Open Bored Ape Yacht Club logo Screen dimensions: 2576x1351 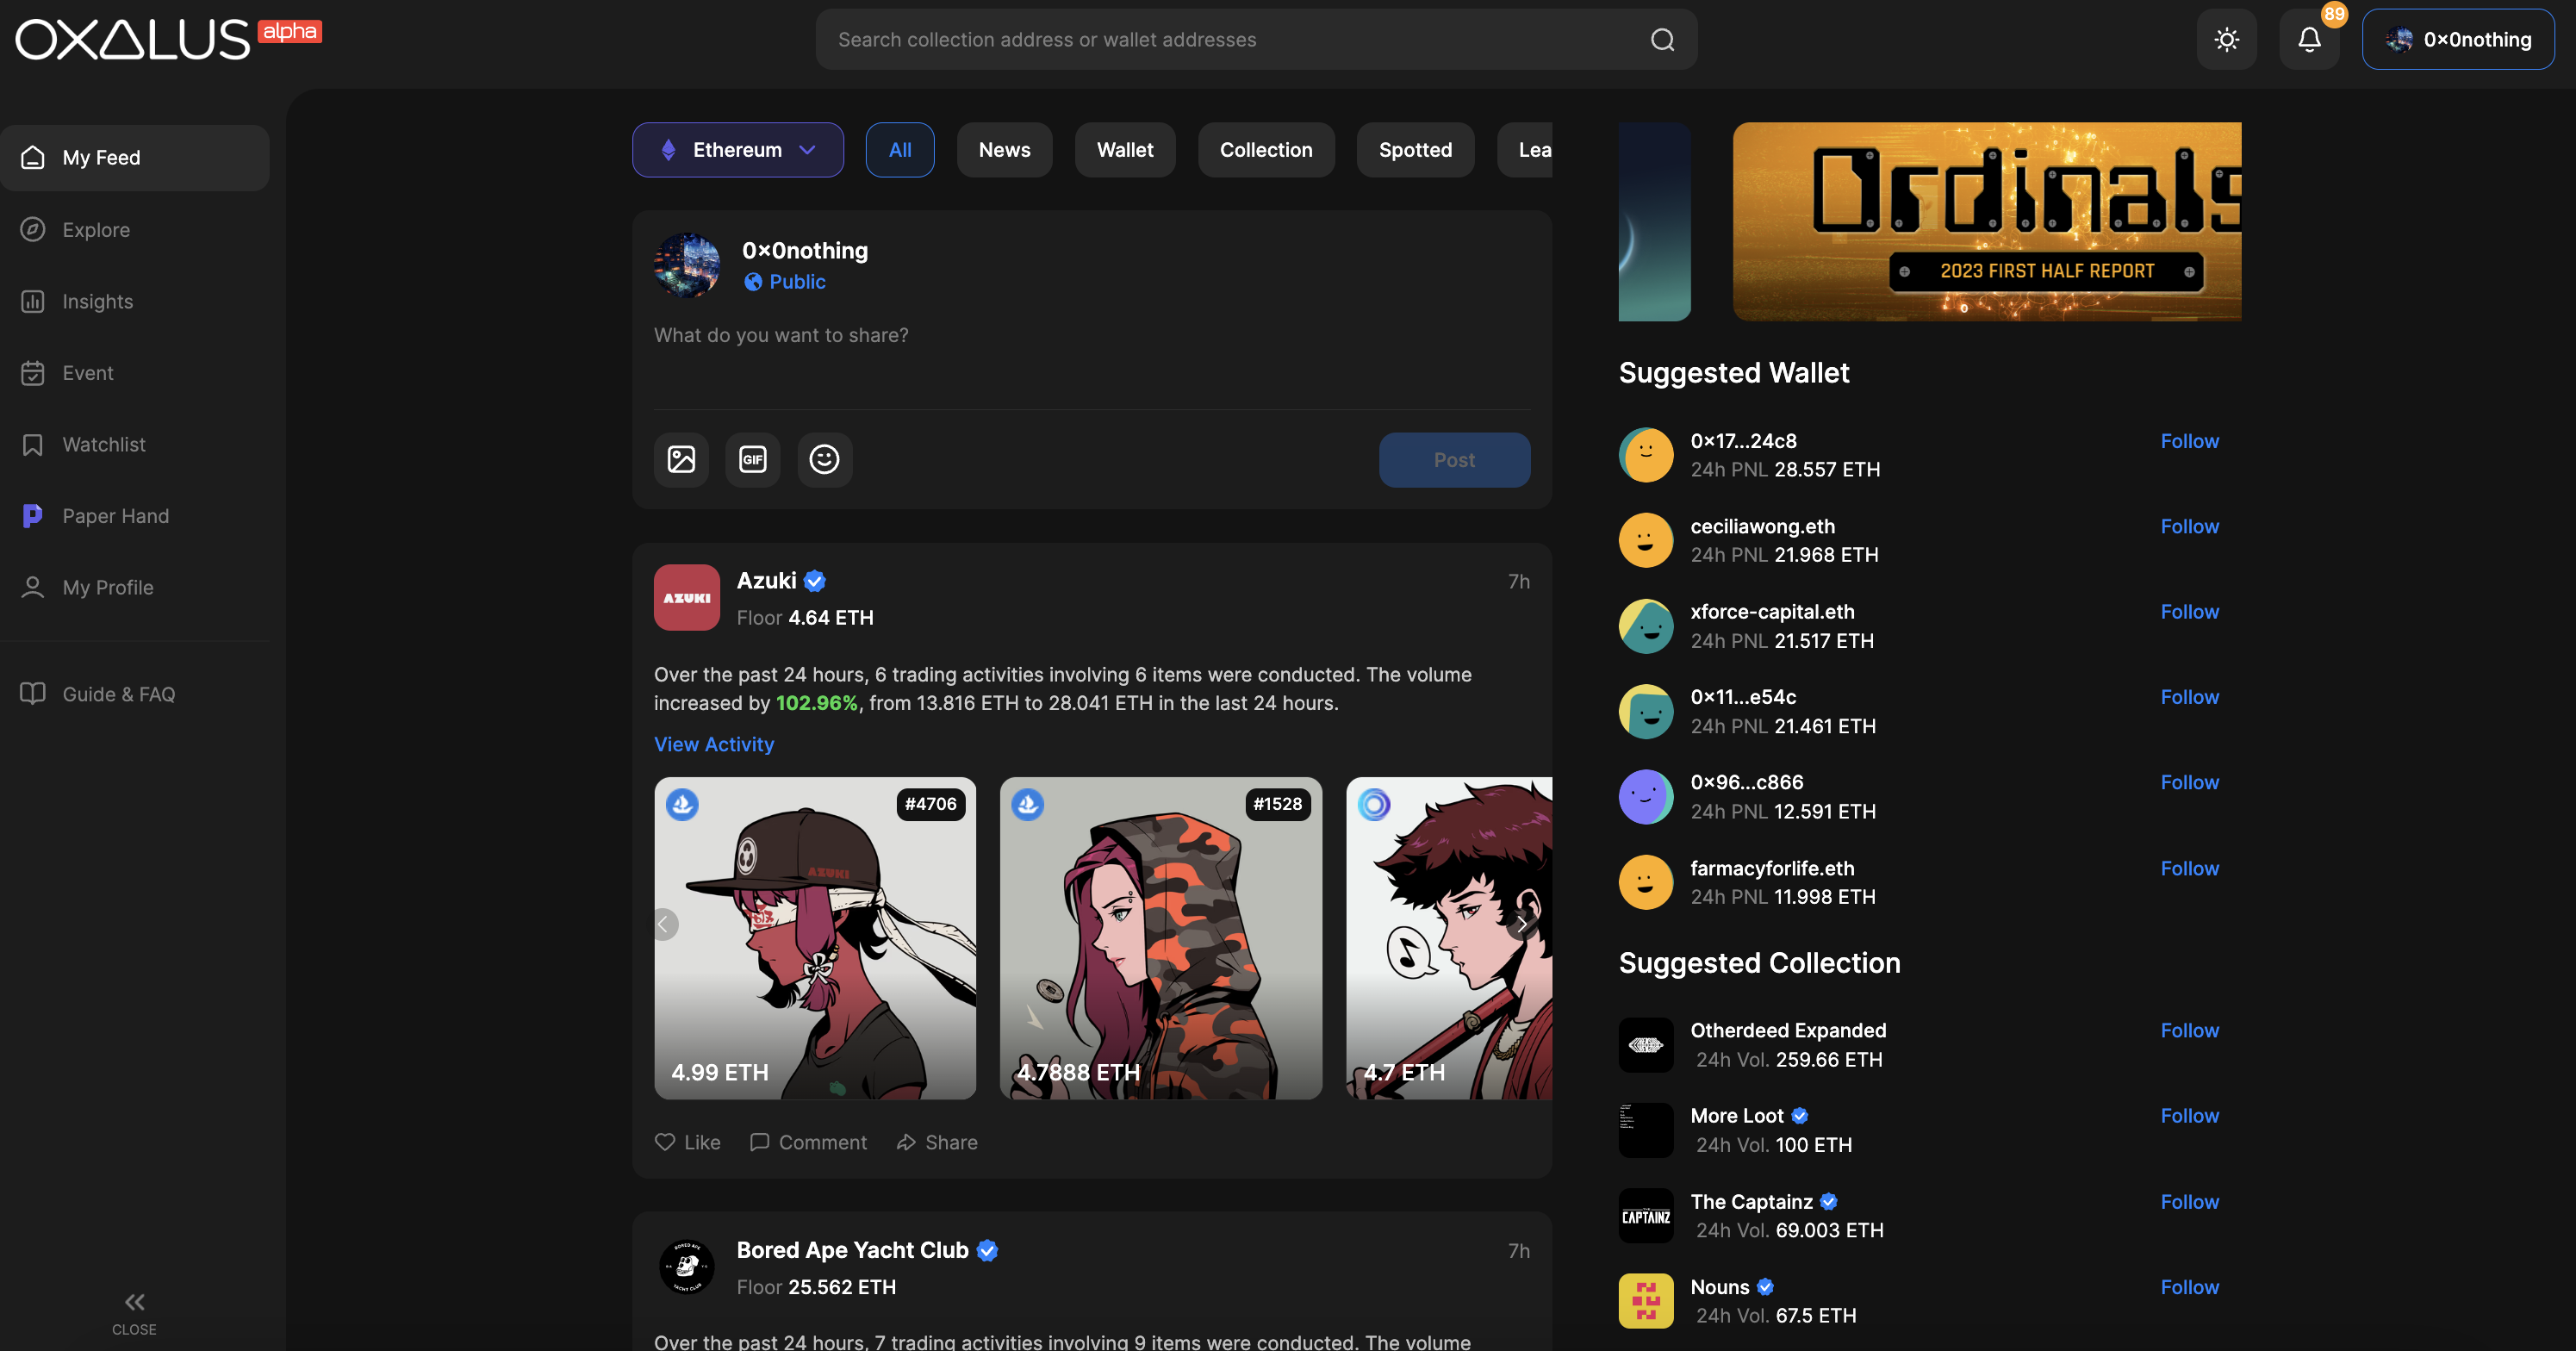coord(687,1268)
